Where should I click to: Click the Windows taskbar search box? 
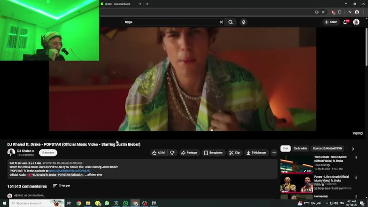tap(37, 203)
